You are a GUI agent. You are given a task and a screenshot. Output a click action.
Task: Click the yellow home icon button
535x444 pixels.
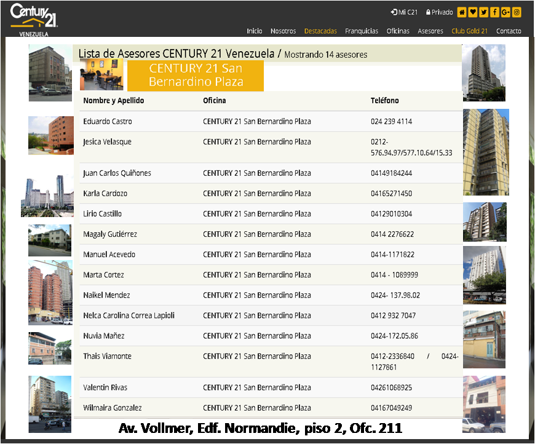coord(462,12)
